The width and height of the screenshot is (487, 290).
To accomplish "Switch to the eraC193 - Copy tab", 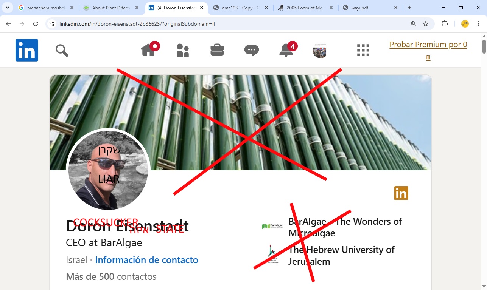I will pos(240,8).
